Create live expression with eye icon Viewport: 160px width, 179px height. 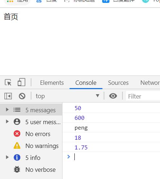click(113, 96)
